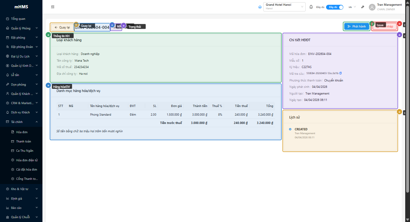This screenshot has width=410, height=222.
Task: Open Thanh toán in sidebar
Action: (x=23, y=141)
